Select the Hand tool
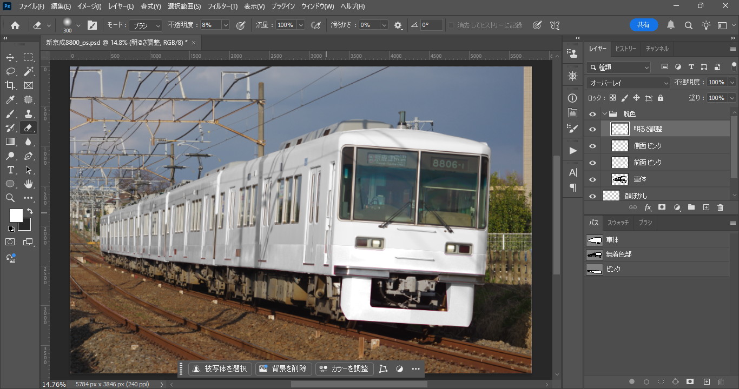 [x=28, y=184]
